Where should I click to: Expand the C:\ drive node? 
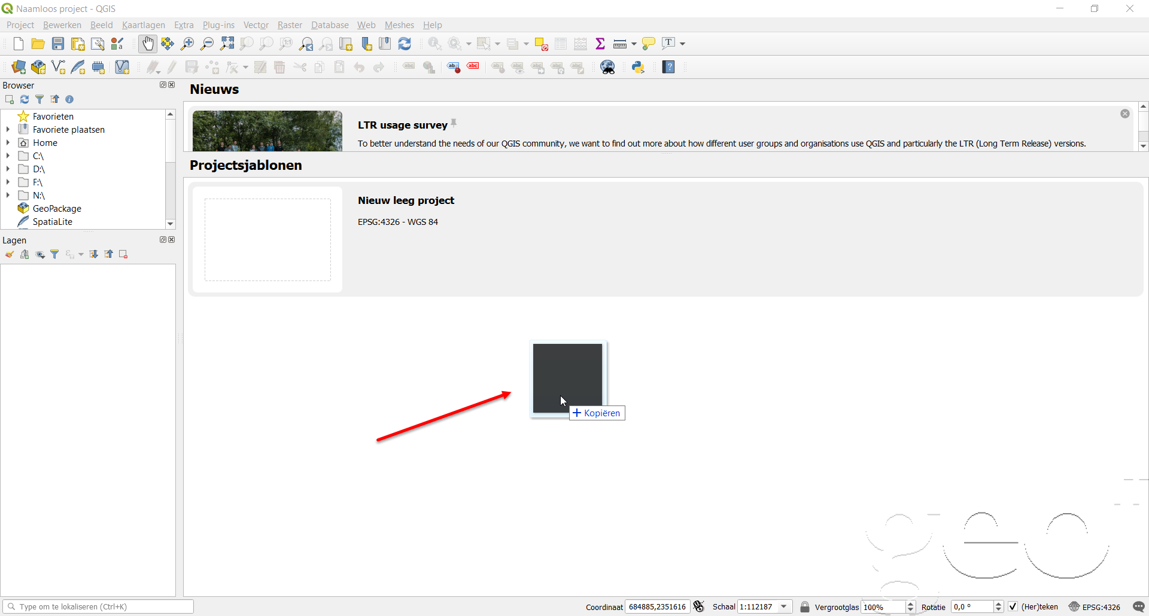point(8,155)
